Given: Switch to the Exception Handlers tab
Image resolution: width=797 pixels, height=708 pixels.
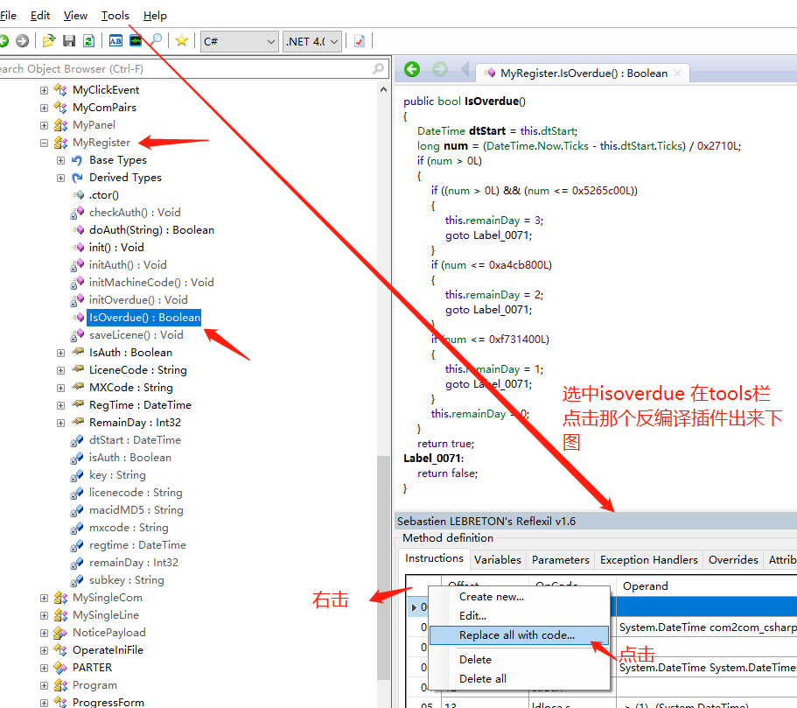Looking at the screenshot, I should (x=649, y=560).
